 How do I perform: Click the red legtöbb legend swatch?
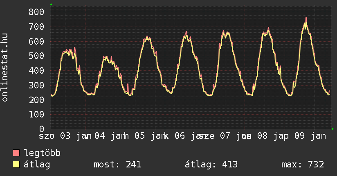point(16,153)
